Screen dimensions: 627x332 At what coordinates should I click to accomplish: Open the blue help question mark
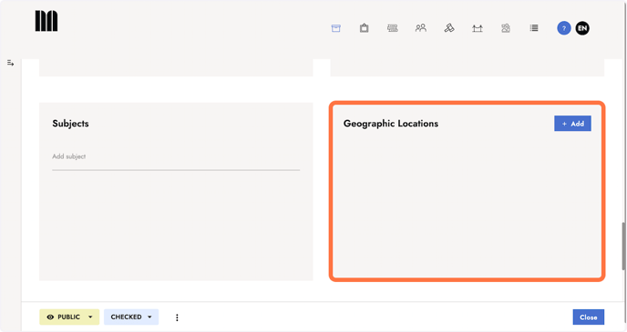click(564, 28)
